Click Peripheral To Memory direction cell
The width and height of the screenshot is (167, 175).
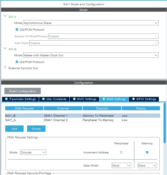[102, 120]
